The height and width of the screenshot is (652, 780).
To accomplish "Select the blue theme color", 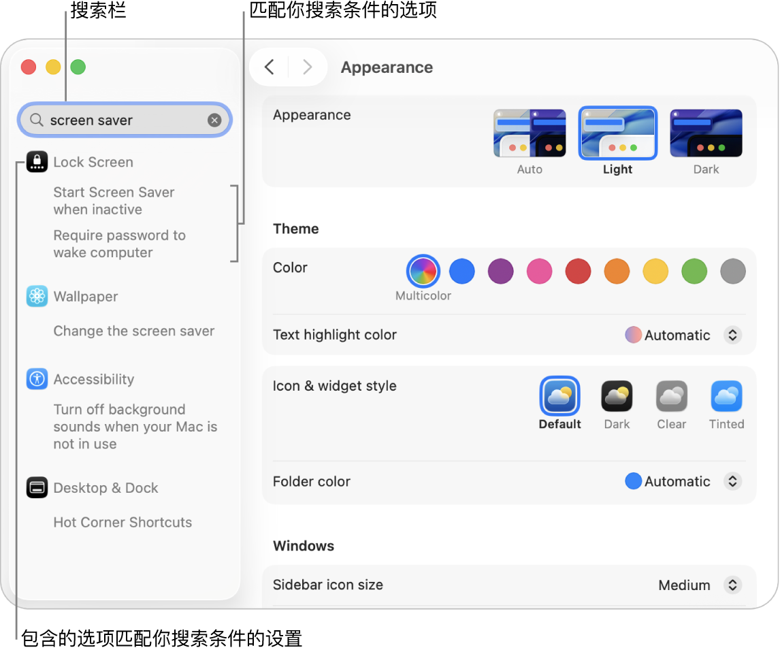I will (461, 272).
